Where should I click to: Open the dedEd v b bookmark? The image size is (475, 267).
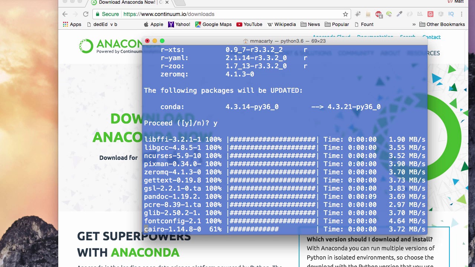click(x=102, y=24)
